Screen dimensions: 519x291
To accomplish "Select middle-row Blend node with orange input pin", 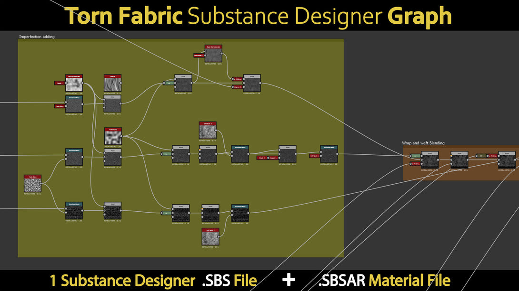I will pyautogui.click(x=208, y=154).
